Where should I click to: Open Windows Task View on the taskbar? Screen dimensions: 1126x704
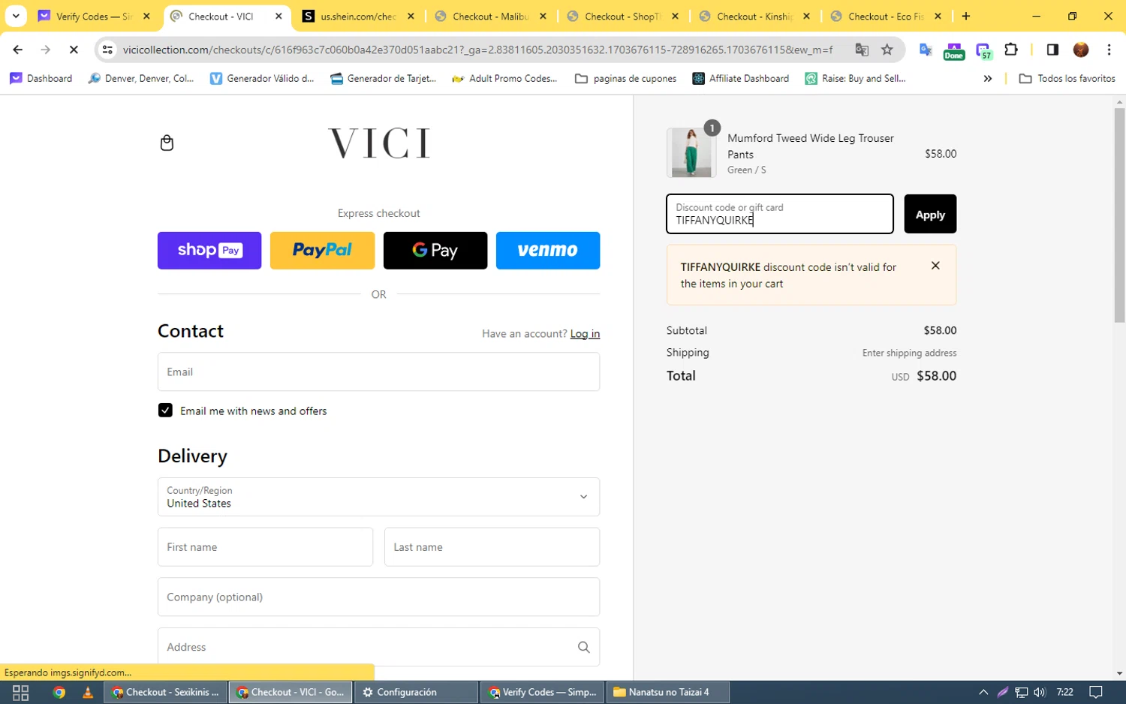[x=20, y=692]
